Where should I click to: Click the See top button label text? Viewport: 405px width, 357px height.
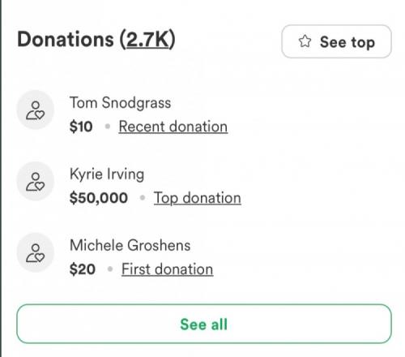click(347, 42)
